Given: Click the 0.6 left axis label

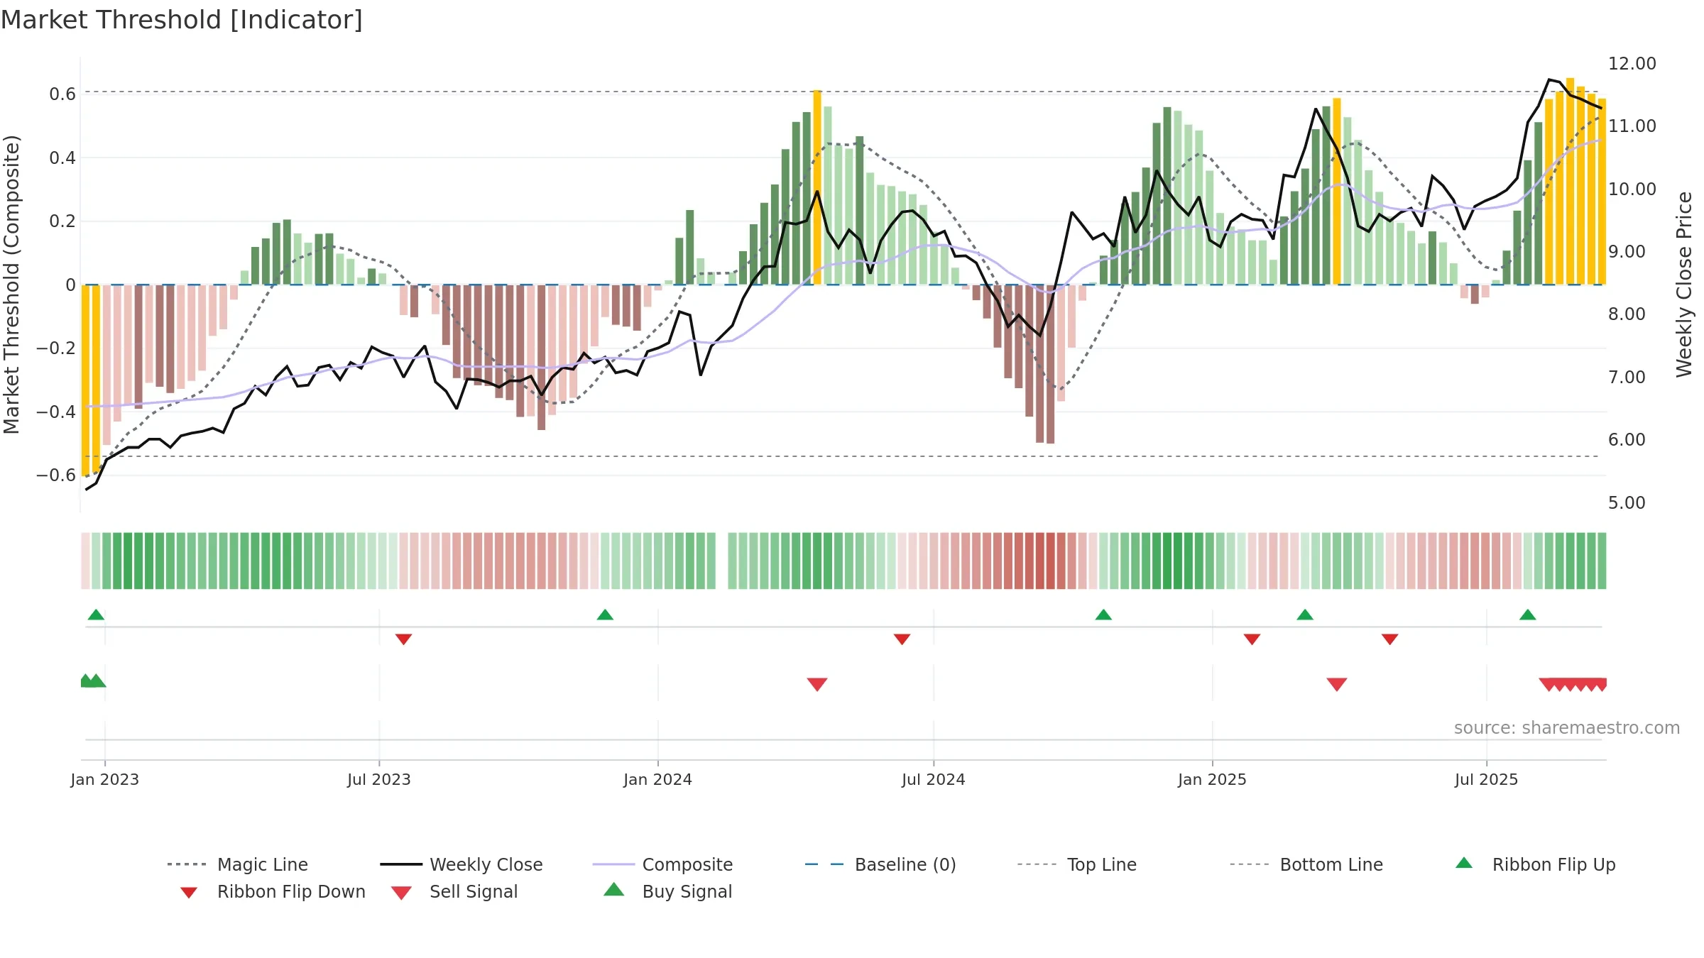Looking at the screenshot, I should [62, 94].
